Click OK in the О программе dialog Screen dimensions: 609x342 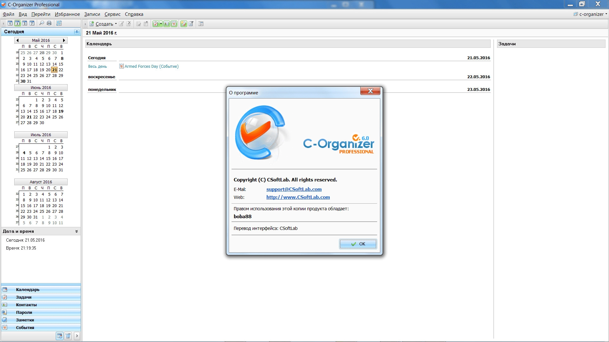(x=358, y=244)
